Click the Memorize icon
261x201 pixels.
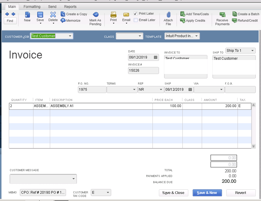63,20
